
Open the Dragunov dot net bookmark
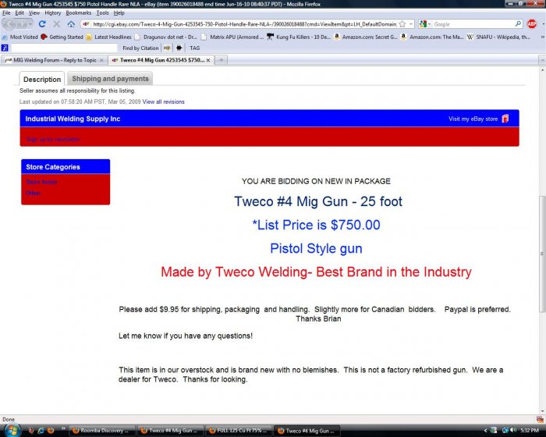pos(165,37)
